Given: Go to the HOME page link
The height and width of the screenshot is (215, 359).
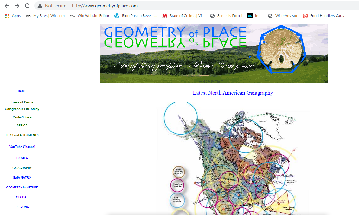Looking at the screenshot, I should point(22,91).
